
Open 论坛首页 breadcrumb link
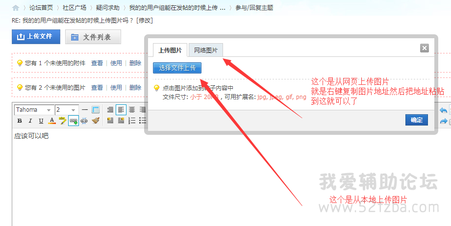tap(41, 8)
